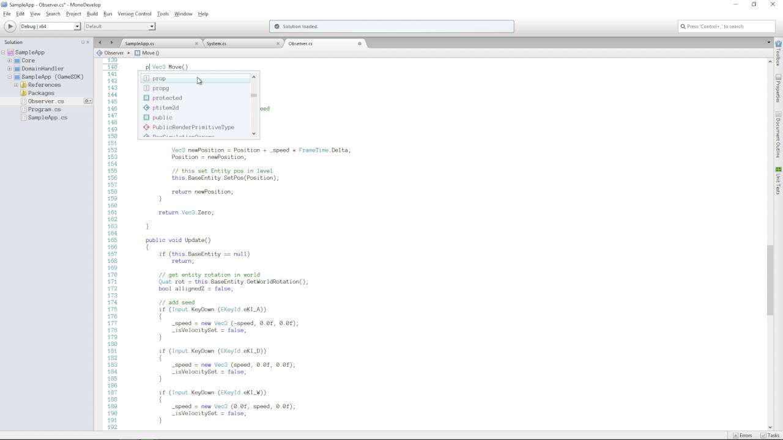Open the Search menu

click(53, 13)
